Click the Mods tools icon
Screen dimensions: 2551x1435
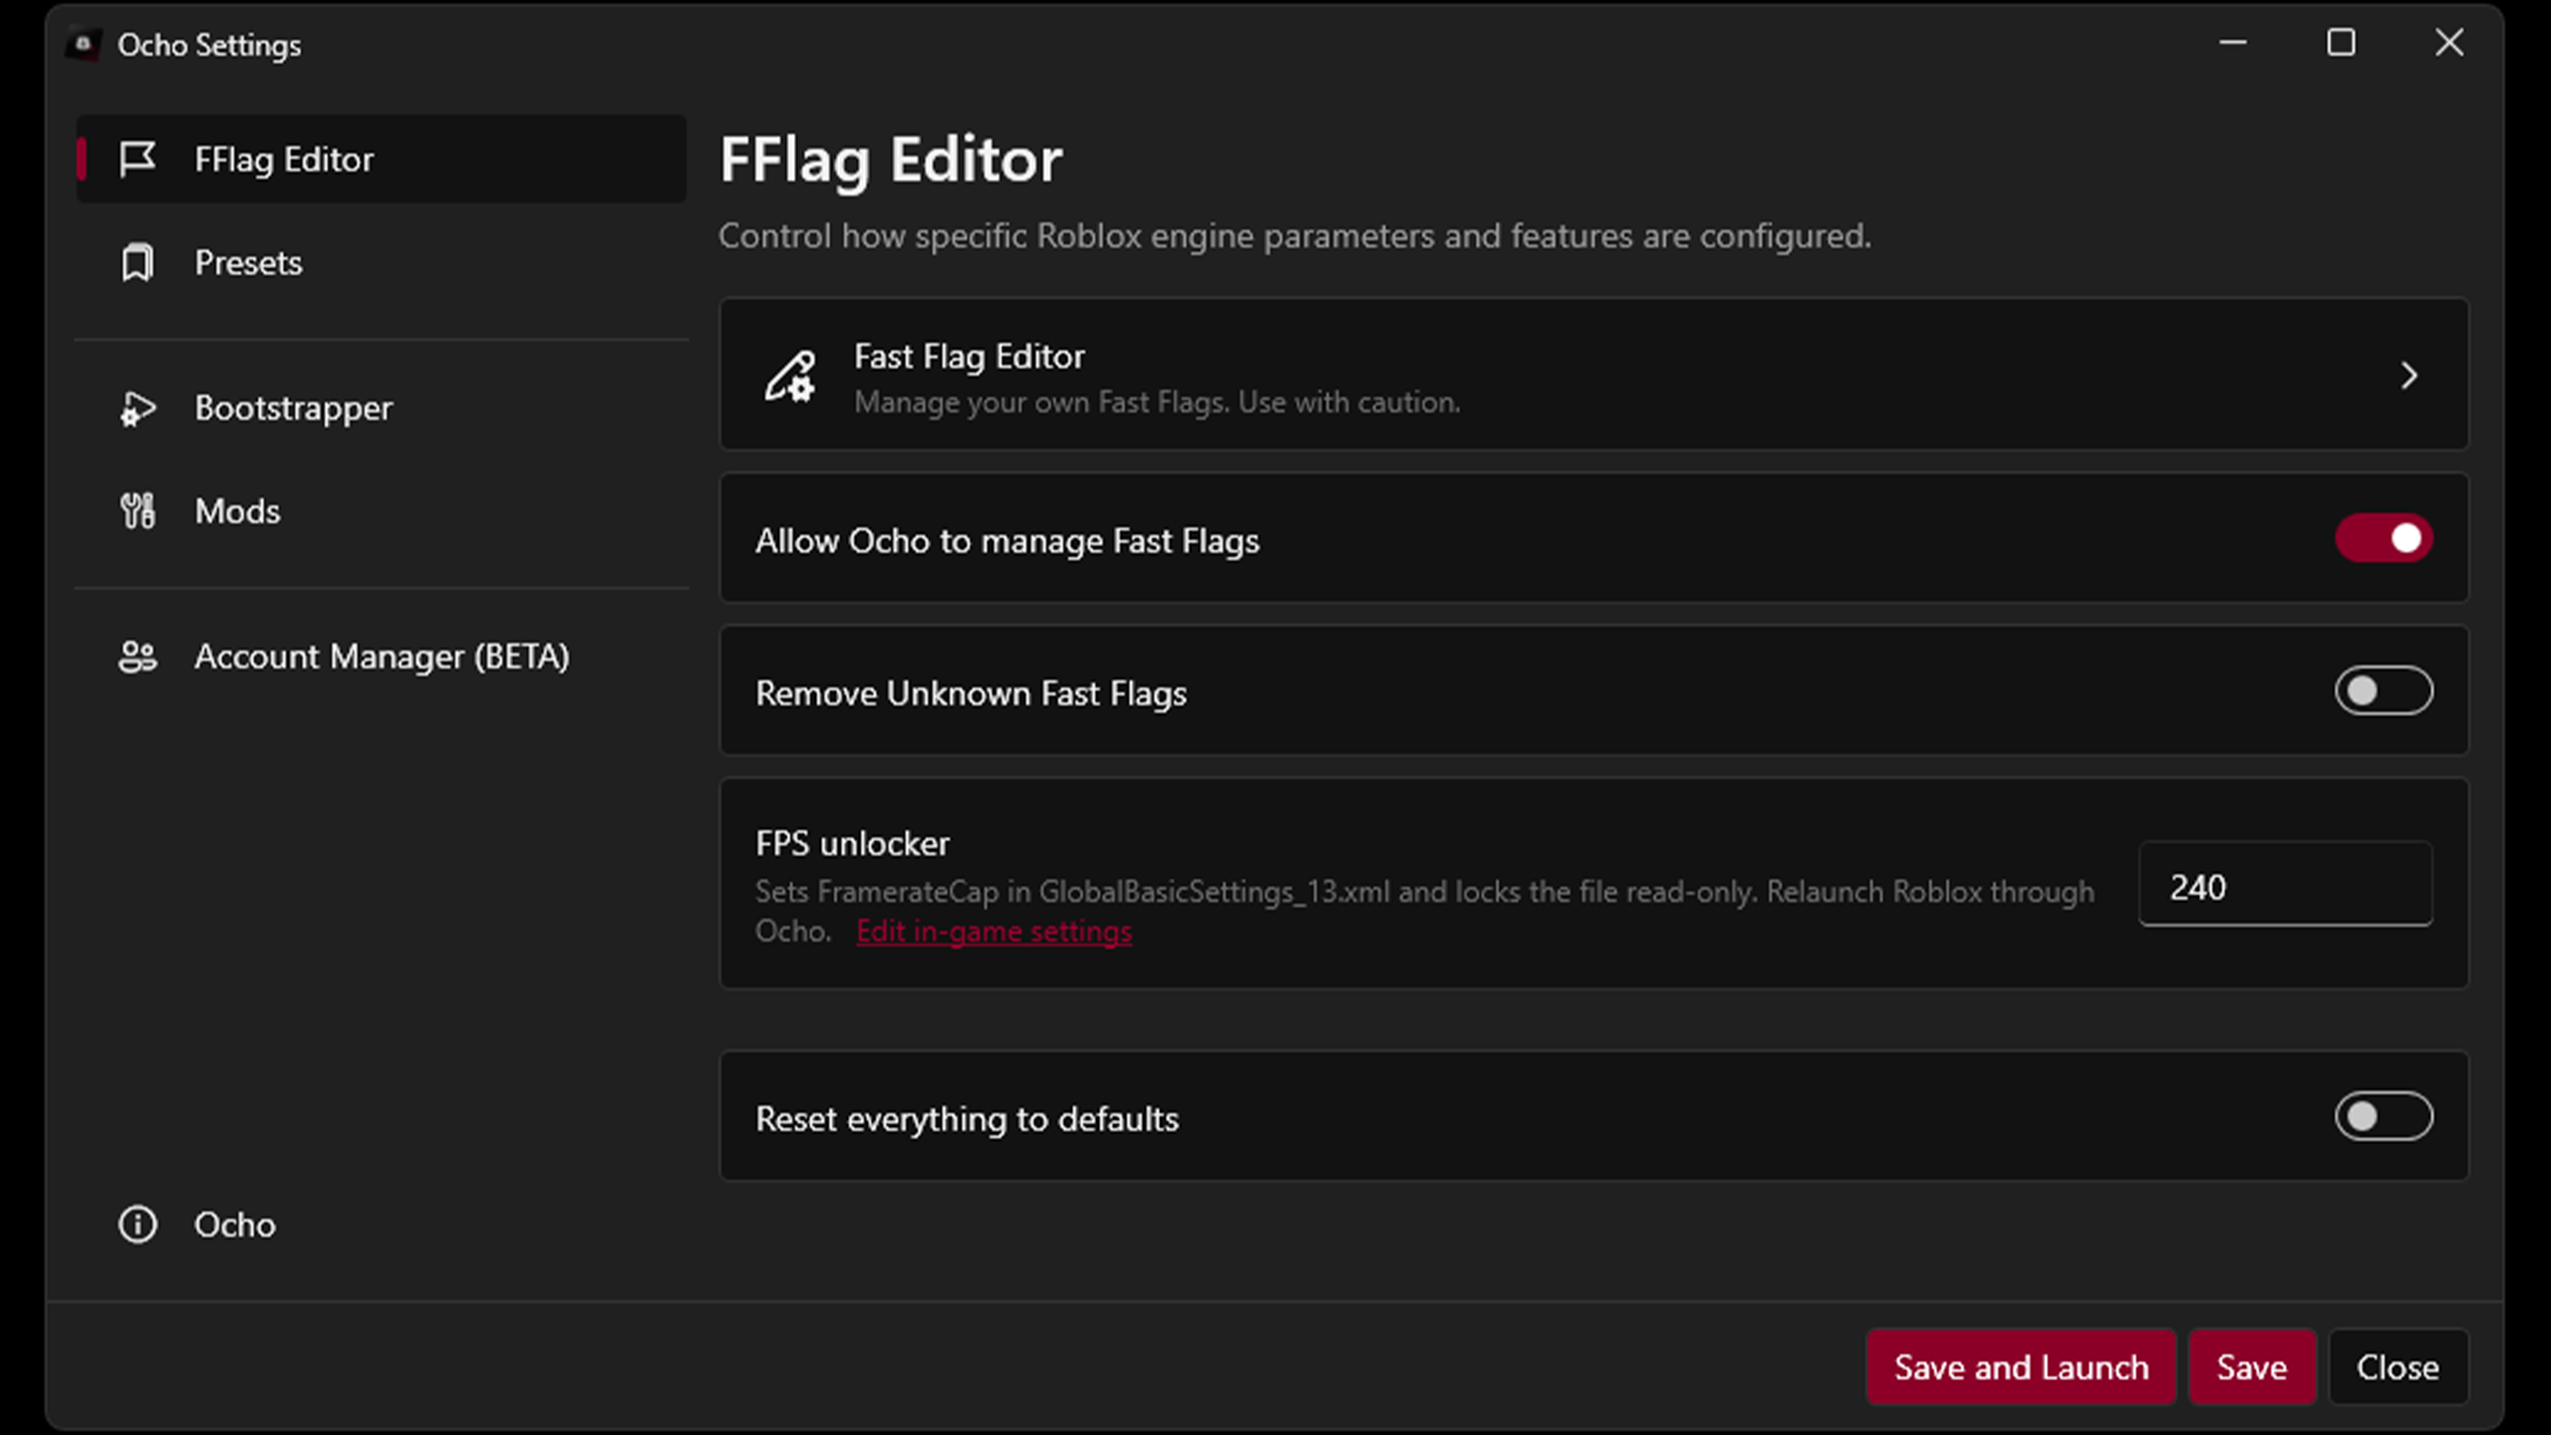pyautogui.click(x=138, y=511)
